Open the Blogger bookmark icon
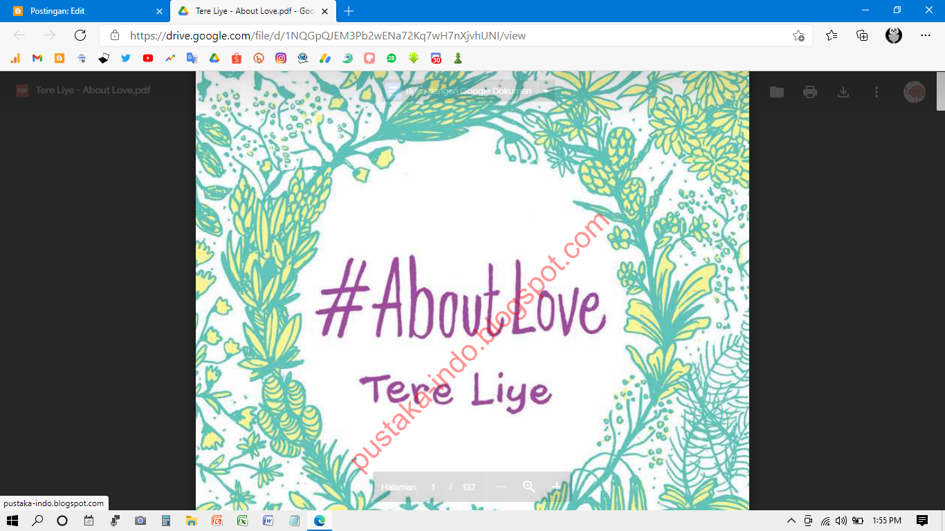 [x=59, y=59]
